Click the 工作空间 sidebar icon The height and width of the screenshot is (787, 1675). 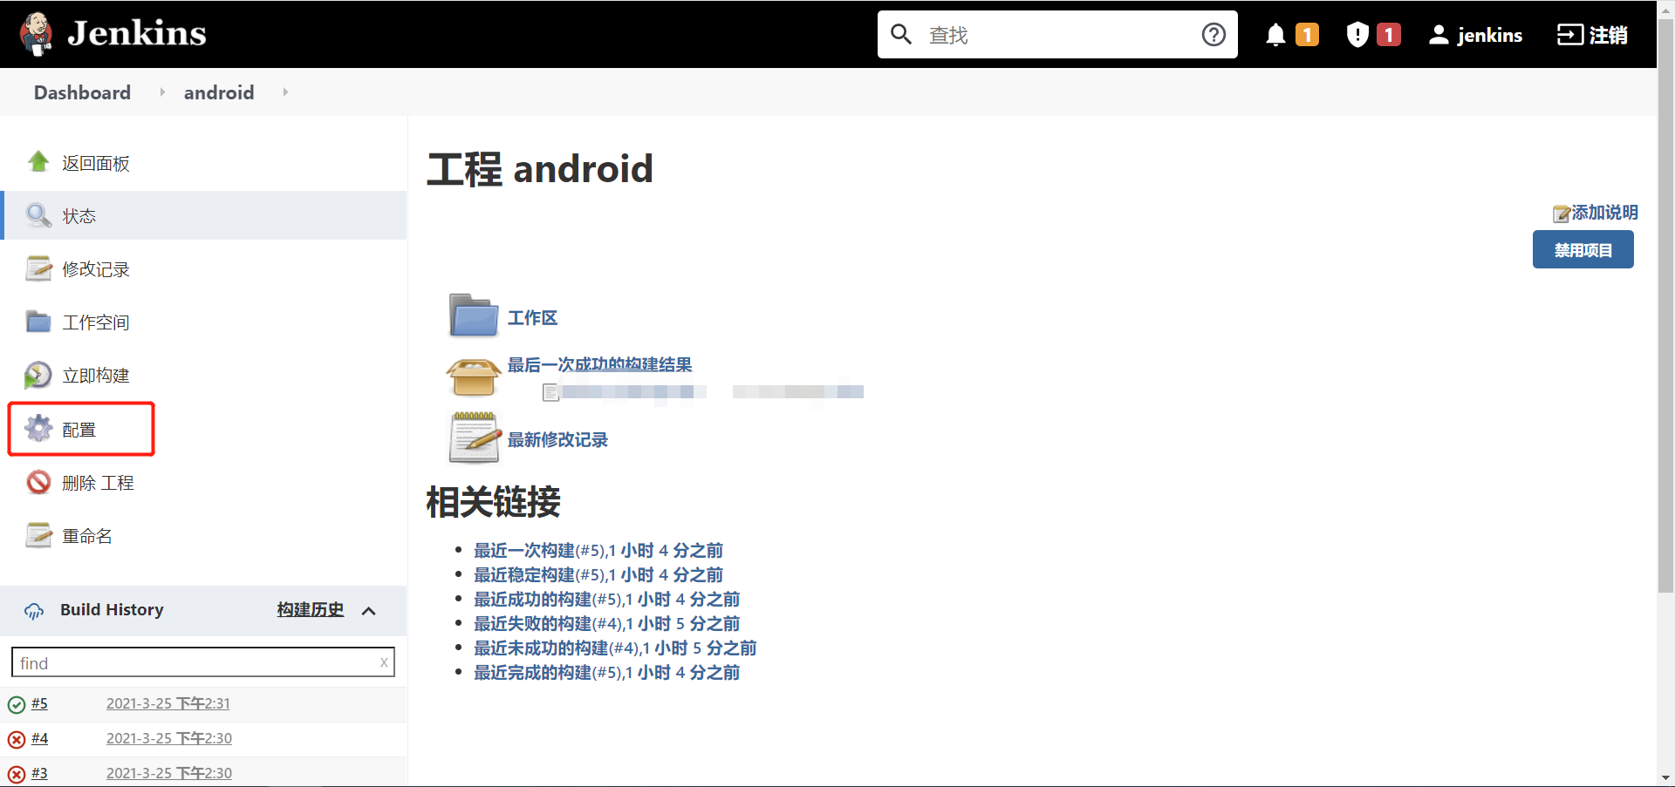pyautogui.click(x=38, y=322)
